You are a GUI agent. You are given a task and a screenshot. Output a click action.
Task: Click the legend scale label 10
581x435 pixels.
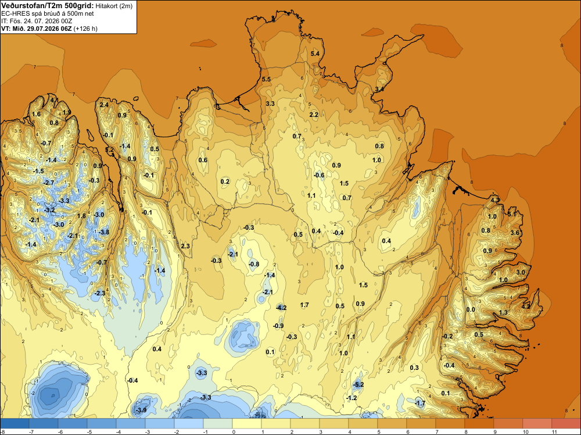[525, 432]
